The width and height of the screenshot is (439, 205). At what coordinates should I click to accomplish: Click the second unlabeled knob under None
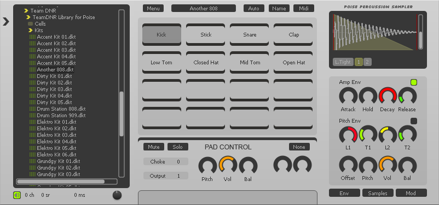[302, 164]
